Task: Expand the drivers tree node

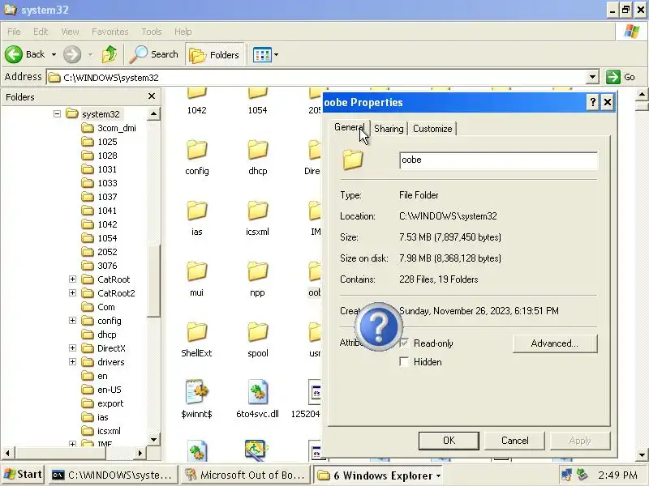Action: [72, 362]
